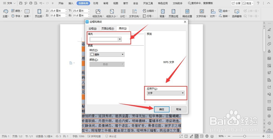
Task: Click the 查找命令、搜索模板 search box
Action: [x=200, y=3]
